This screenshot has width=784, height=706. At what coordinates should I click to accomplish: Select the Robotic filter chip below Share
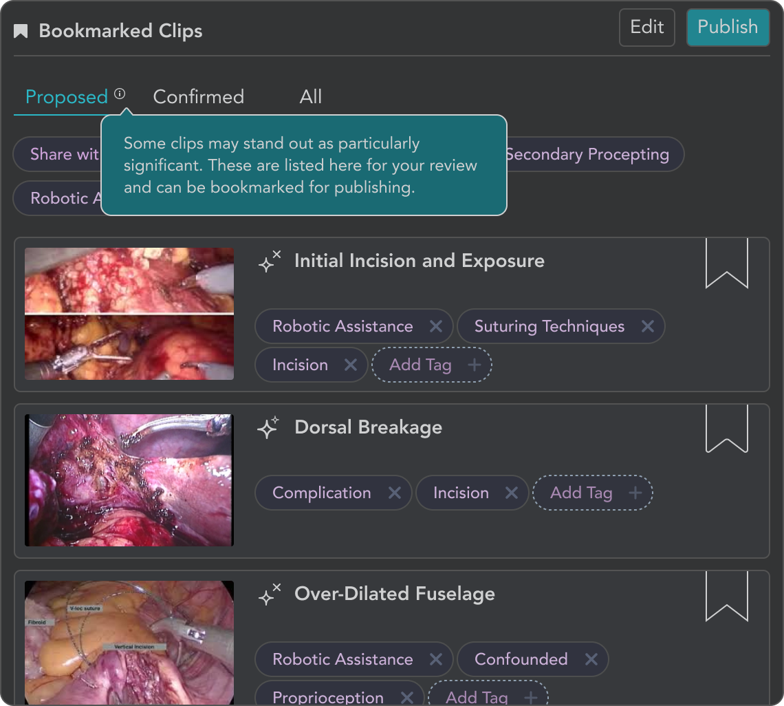click(x=57, y=198)
